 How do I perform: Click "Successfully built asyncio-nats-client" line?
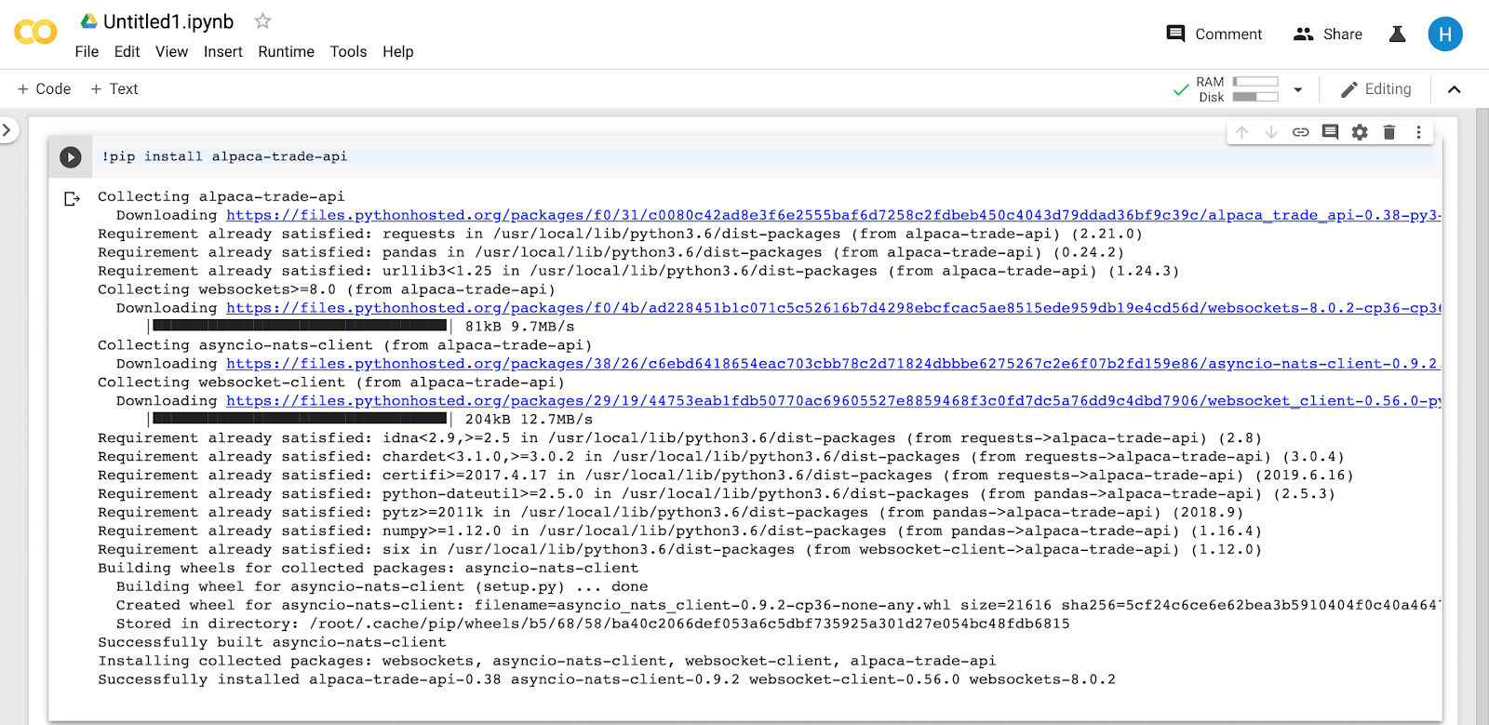point(272,643)
